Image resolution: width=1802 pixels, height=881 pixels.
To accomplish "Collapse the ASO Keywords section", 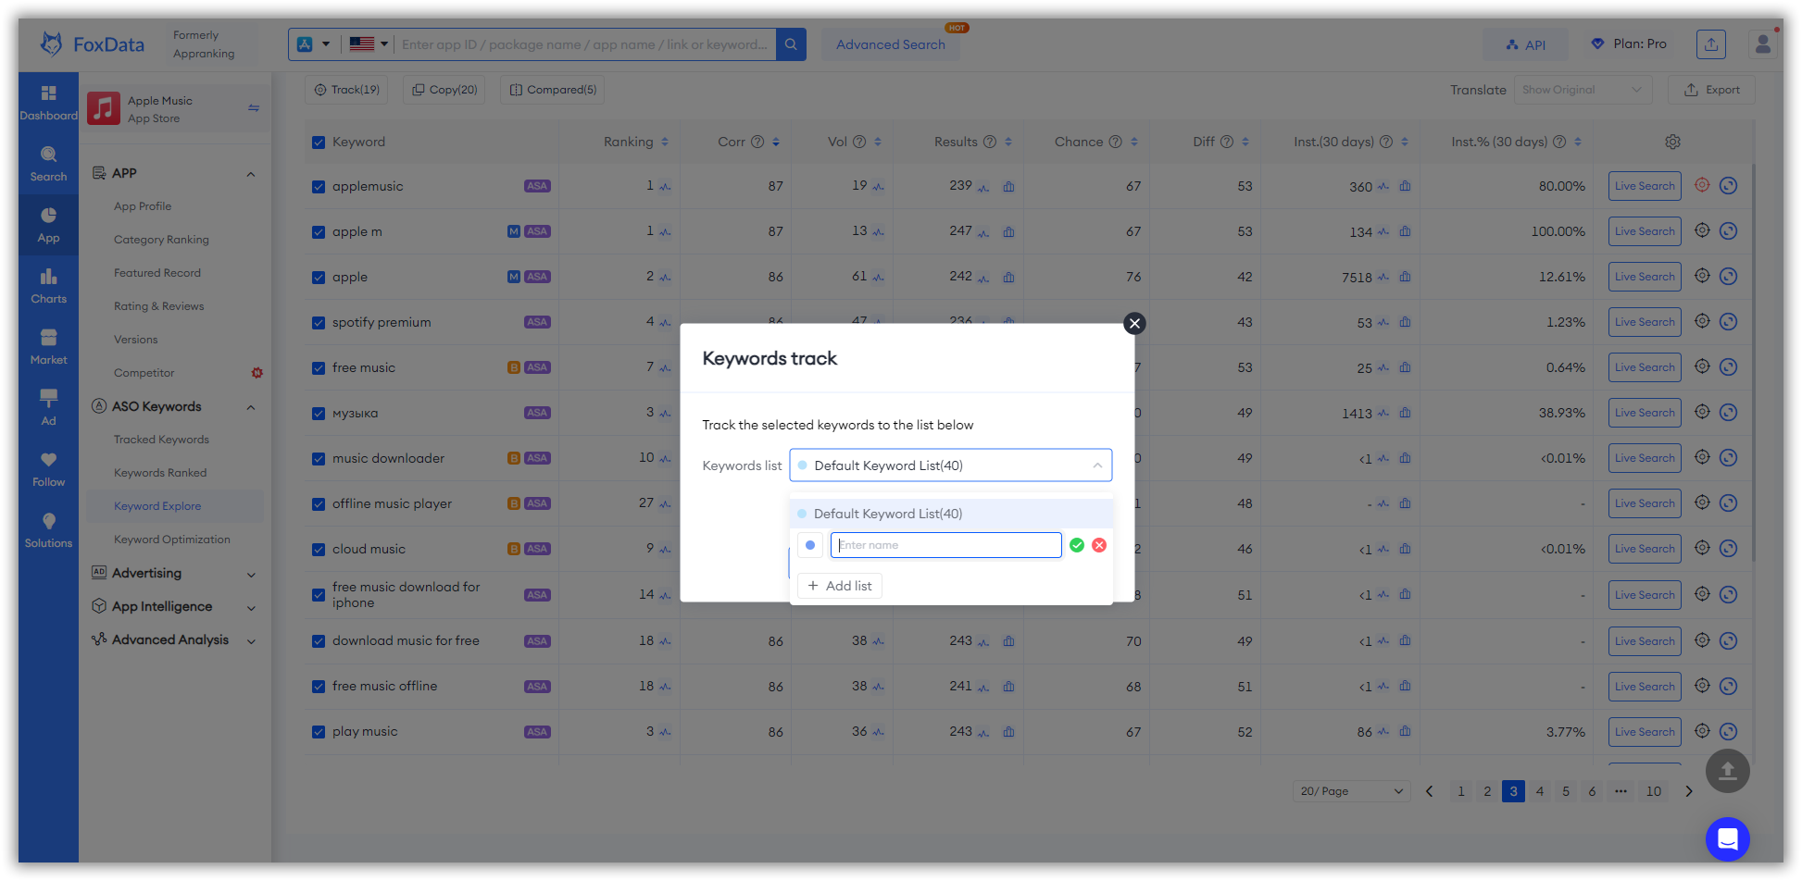I will [x=251, y=407].
